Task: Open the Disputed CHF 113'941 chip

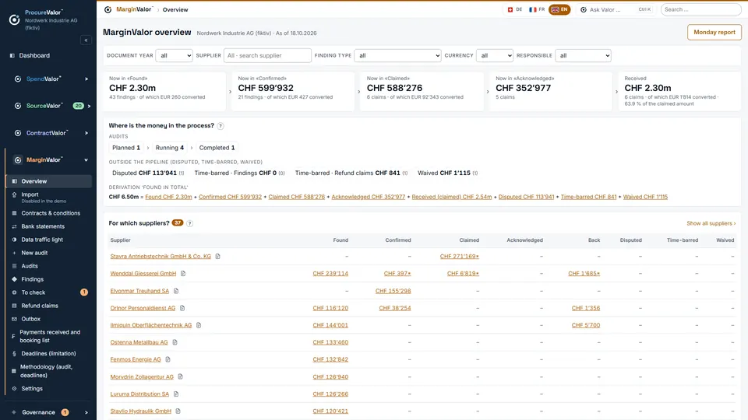Action: (x=148, y=173)
